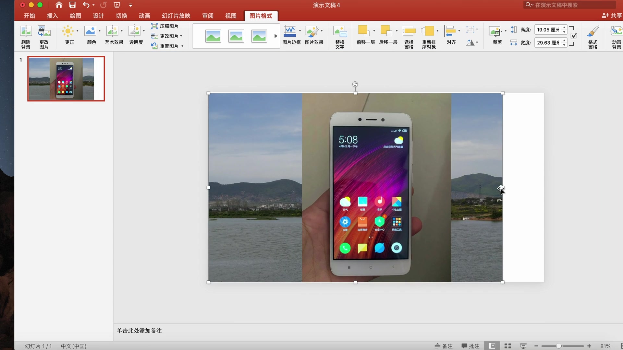Open the Insert (插入) tab

[52, 16]
